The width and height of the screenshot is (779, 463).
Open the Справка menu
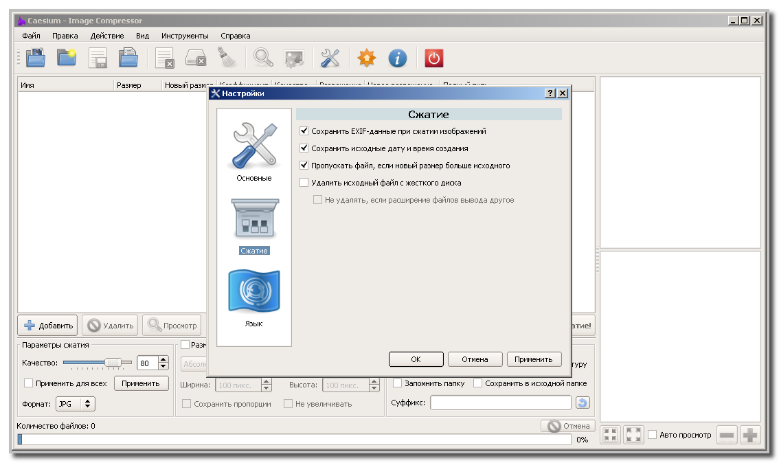pos(236,36)
